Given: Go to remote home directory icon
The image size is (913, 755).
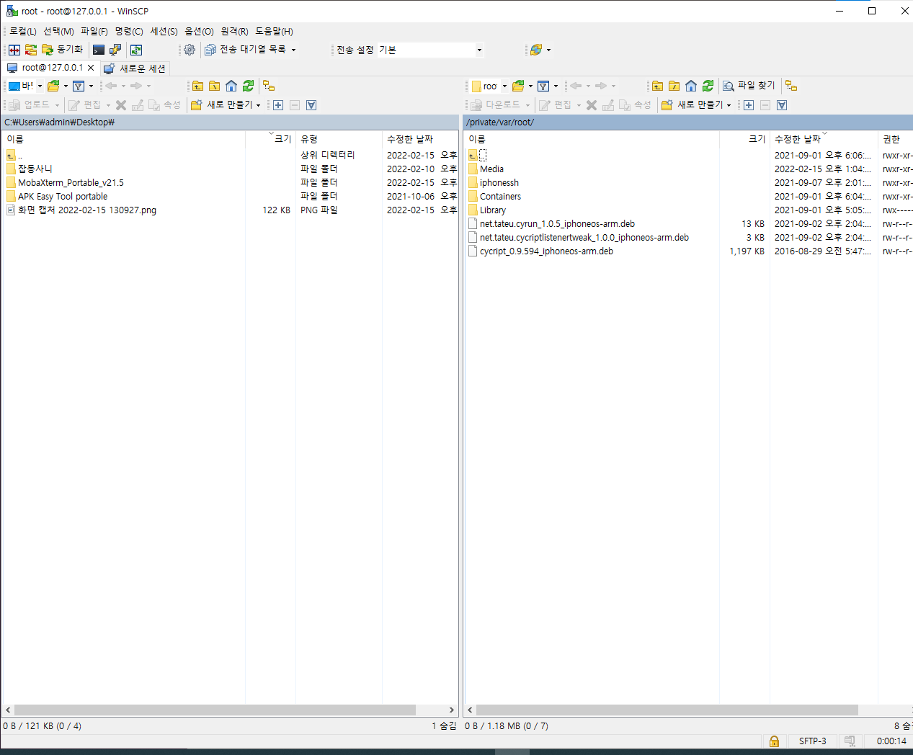Looking at the screenshot, I should (691, 86).
